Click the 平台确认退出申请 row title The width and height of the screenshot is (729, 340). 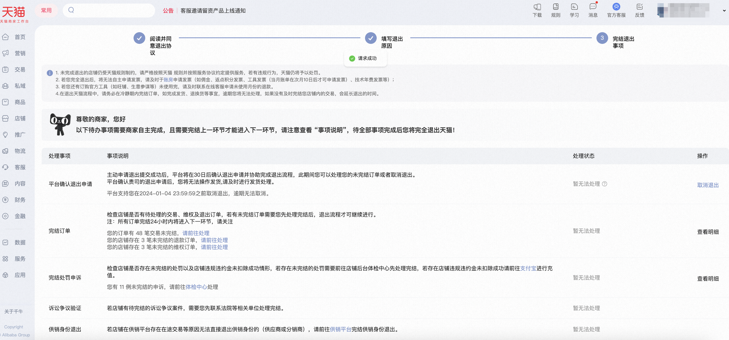coord(70,185)
